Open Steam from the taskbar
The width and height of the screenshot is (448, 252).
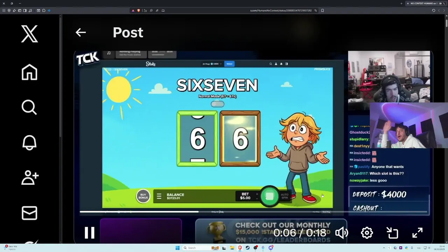tap(247, 248)
